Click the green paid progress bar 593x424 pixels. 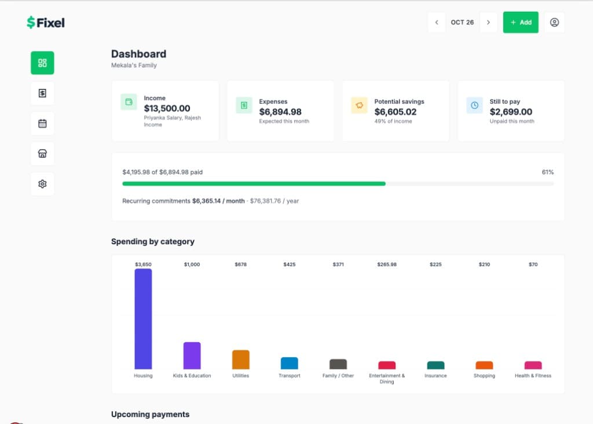tap(254, 184)
